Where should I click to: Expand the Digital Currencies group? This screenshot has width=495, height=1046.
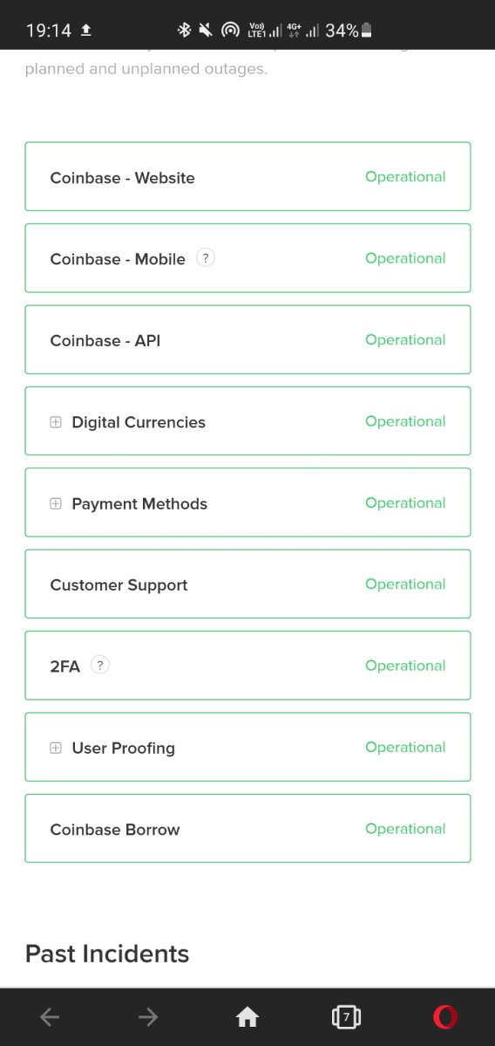pyautogui.click(x=56, y=421)
